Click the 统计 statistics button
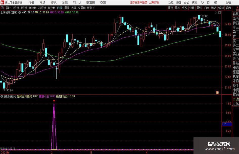This screenshot has height=154, width=239. (x=192, y=8)
